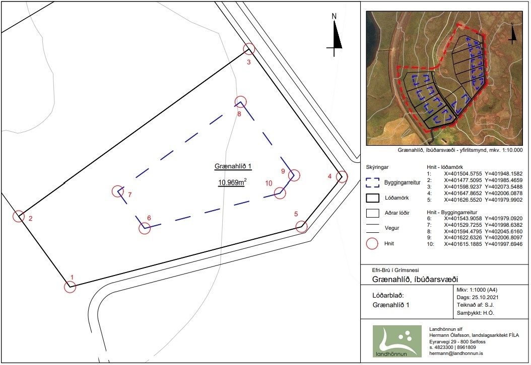Click building-area point circle 6
This screenshot has height=365, width=531.
(x=145, y=228)
